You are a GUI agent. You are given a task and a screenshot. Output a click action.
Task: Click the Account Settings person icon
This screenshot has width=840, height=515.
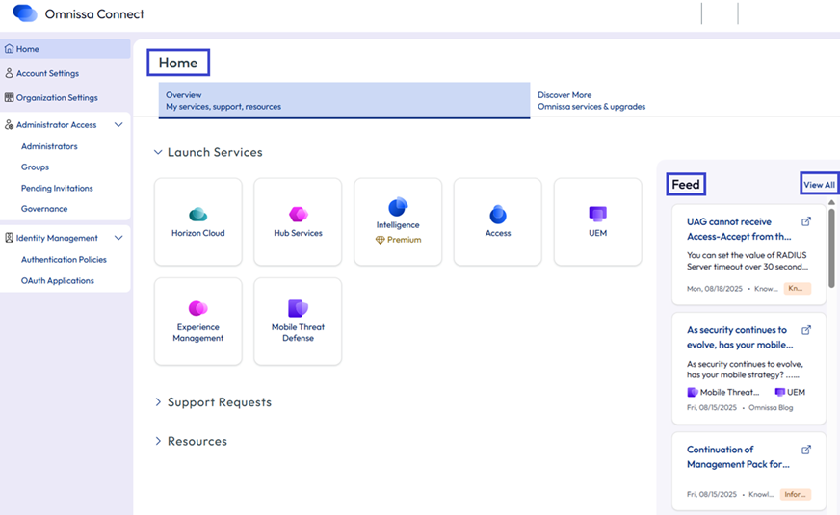pos(9,73)
